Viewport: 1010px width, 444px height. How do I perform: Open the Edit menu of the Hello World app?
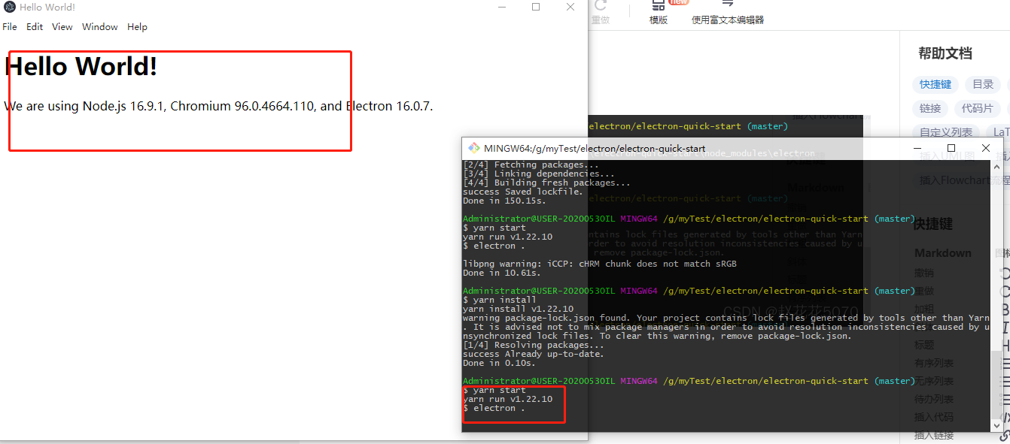pos(35,26)
